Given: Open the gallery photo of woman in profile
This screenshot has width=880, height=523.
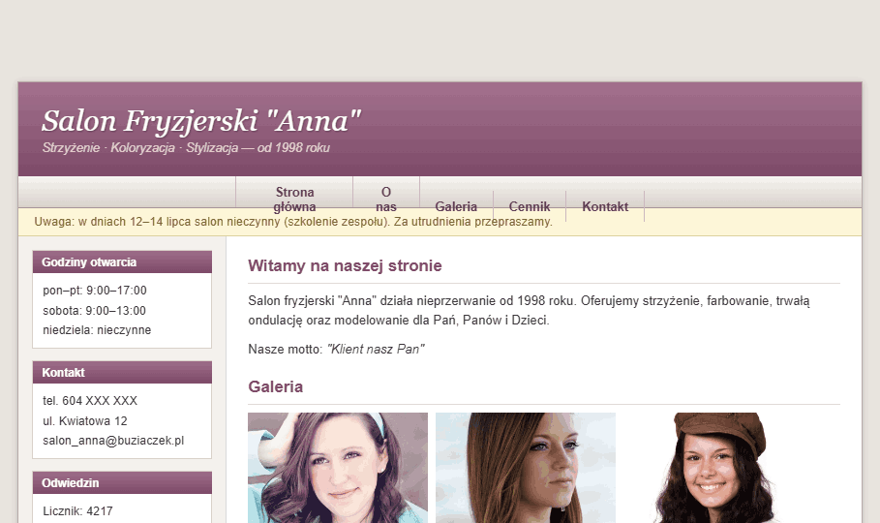Looking at the screenshot, I should 526,468.
